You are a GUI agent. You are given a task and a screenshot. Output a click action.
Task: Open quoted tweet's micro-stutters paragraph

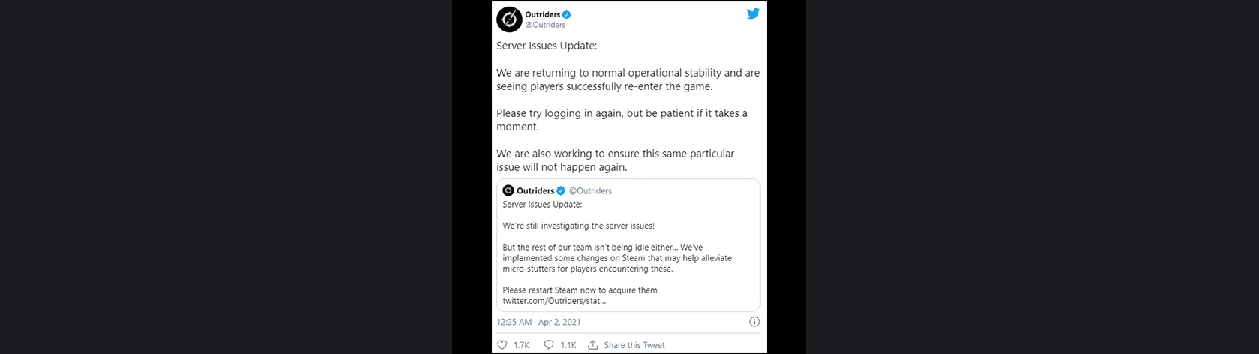click(x=616, y=258)
